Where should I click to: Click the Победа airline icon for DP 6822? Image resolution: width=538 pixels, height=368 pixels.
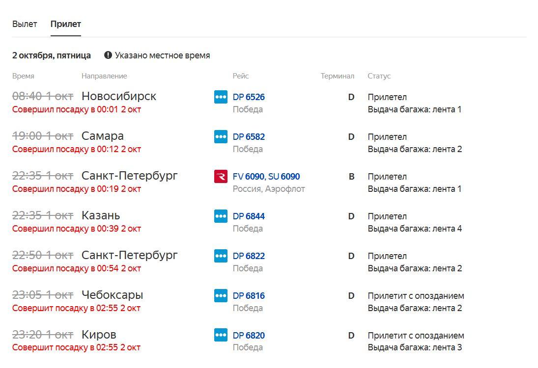click(x=221, y=256)
